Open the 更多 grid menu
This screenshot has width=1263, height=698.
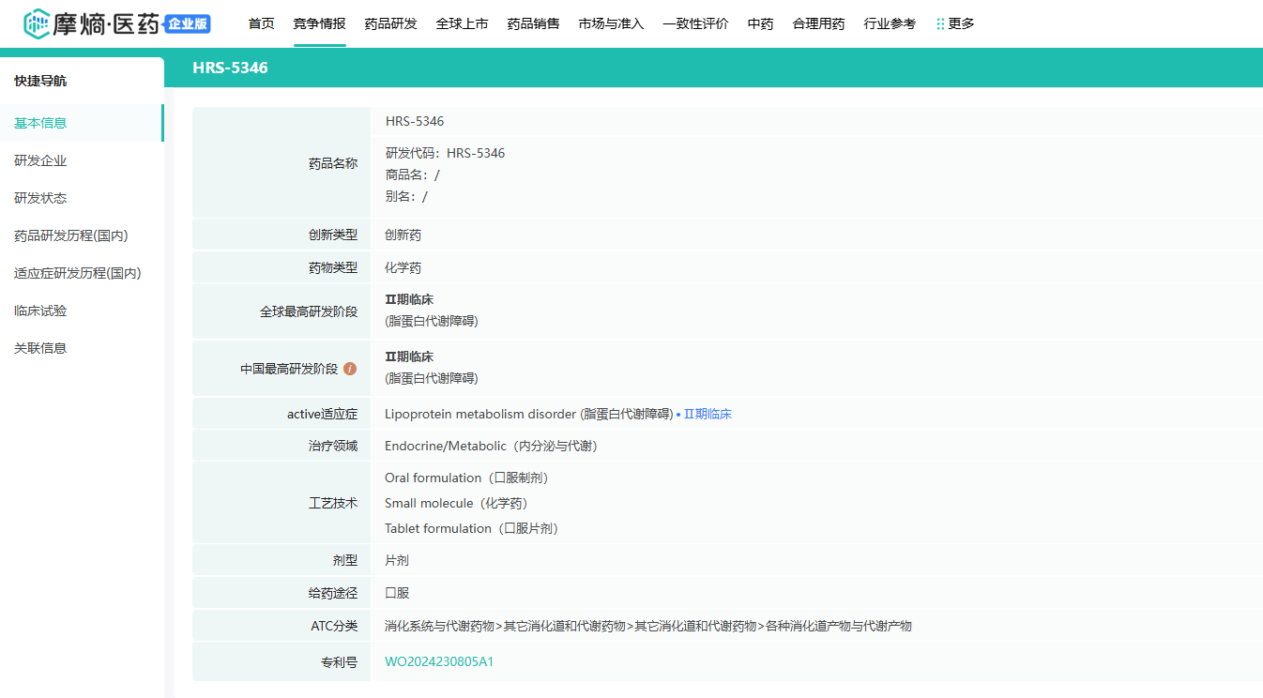955,23
